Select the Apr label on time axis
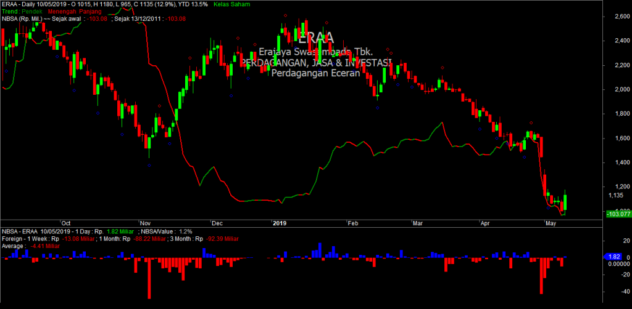 click(x=487, y=223)
